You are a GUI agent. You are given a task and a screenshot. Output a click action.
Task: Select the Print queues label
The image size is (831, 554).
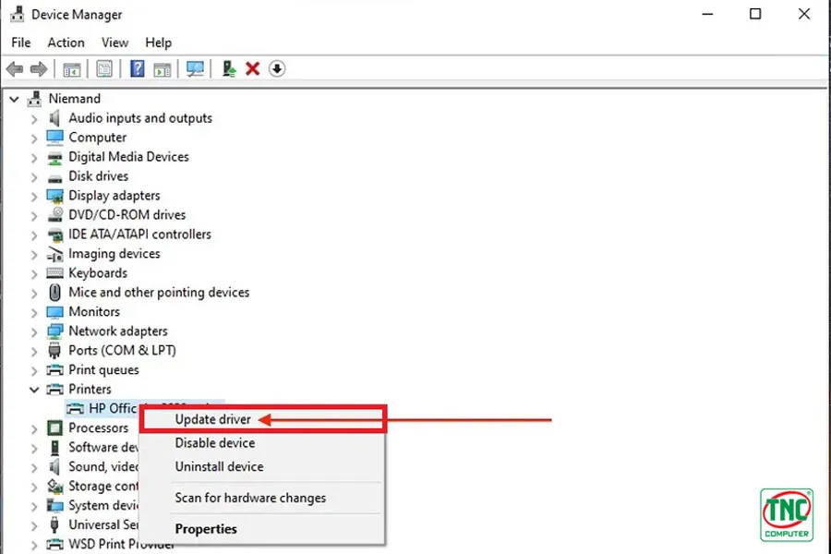(x=103, y=370)
